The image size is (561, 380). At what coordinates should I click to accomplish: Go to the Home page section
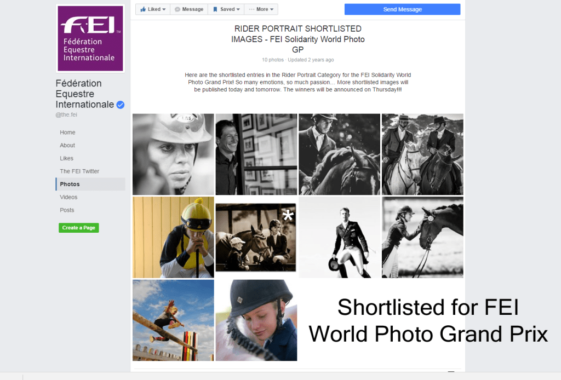click(67, 133)
